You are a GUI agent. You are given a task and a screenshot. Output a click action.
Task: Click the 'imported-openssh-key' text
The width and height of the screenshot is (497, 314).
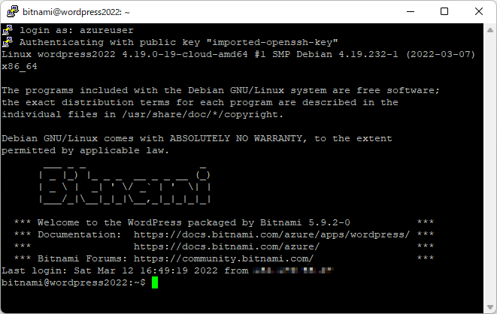coord(272,42)
